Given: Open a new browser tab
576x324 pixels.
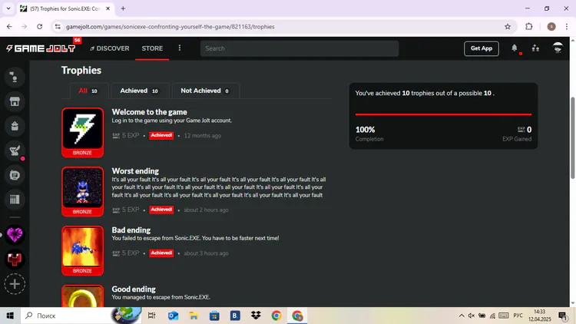Looking at the screenshot, I should click(123, 8).
